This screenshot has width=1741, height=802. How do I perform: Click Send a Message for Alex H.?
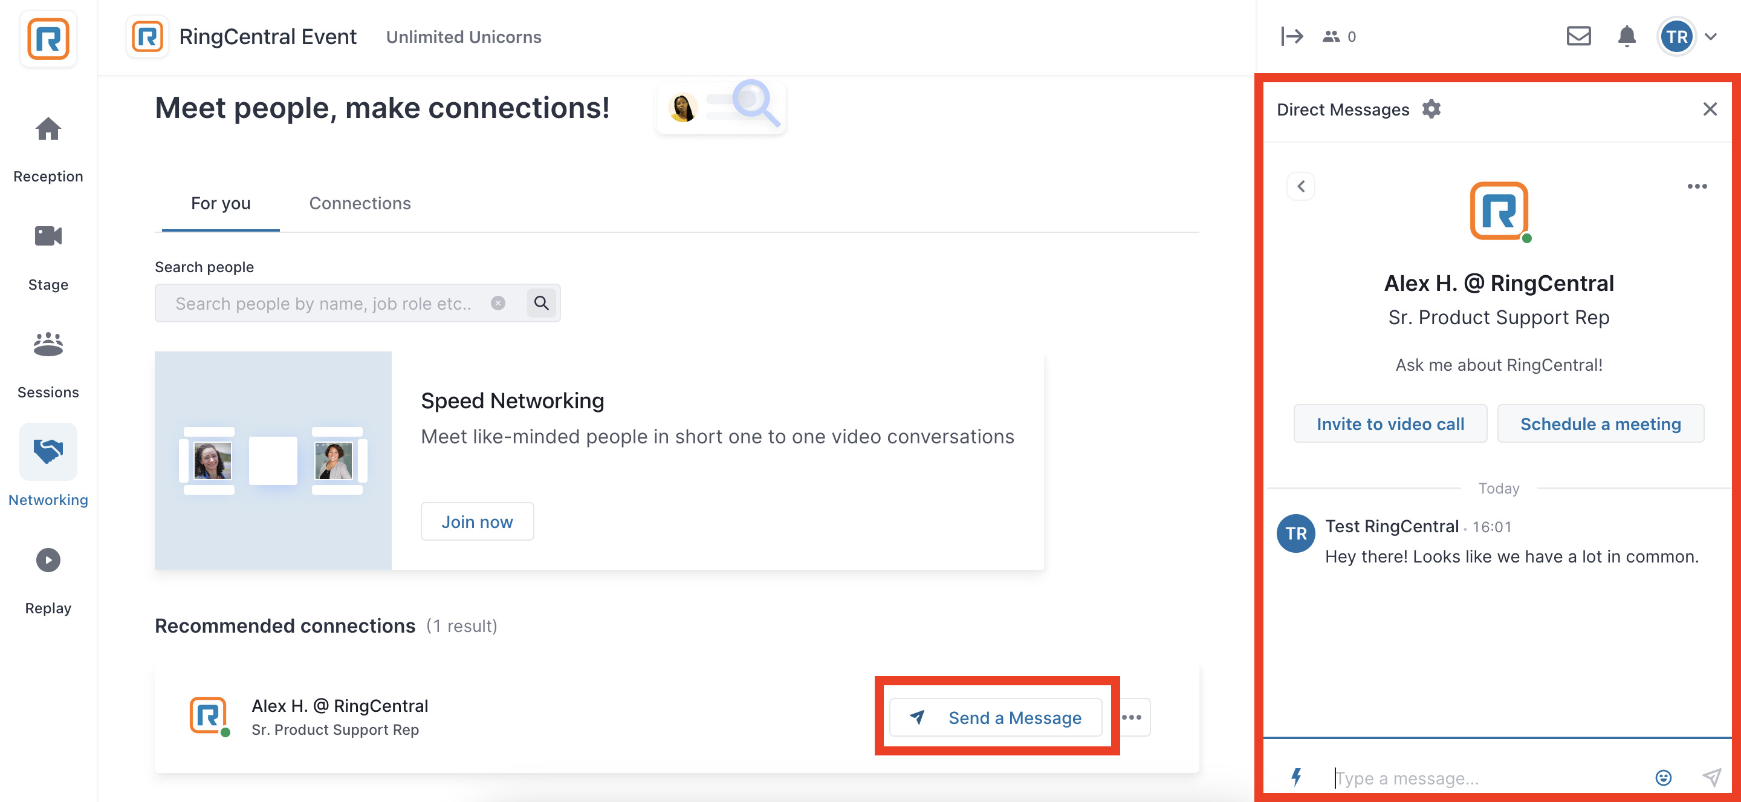pos(995,717)
